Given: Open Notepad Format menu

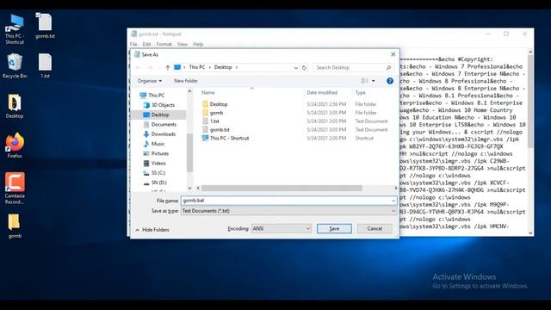Looking at the screenshot, I should pos(164,44).
